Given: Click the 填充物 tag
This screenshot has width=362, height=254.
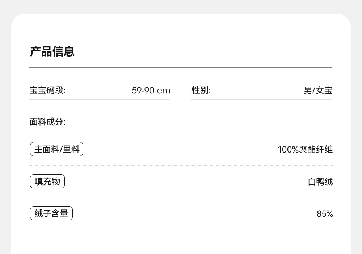Looking at the screenshot, I should tap(47, 181).
